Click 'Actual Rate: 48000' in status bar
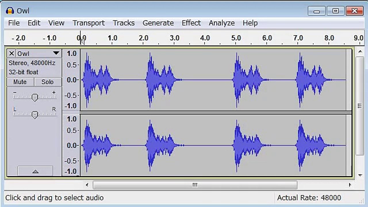 point(309,198)
